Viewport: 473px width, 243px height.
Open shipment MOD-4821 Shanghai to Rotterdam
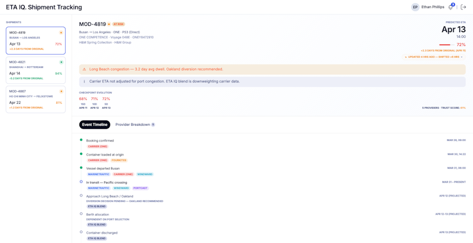[x=35, y=70]
